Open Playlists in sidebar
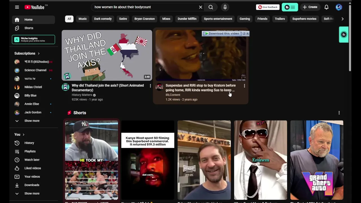This screenshot has width=361, height=203. coord(33,151)
